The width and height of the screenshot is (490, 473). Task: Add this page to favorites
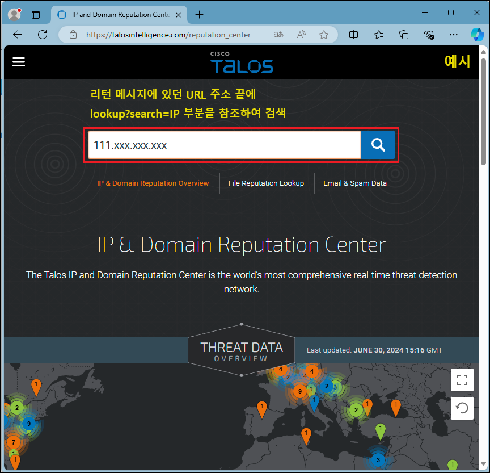pyautogui.click(x=324, y=35)
